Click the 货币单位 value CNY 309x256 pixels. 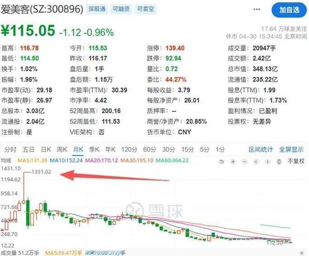point(184,132)
